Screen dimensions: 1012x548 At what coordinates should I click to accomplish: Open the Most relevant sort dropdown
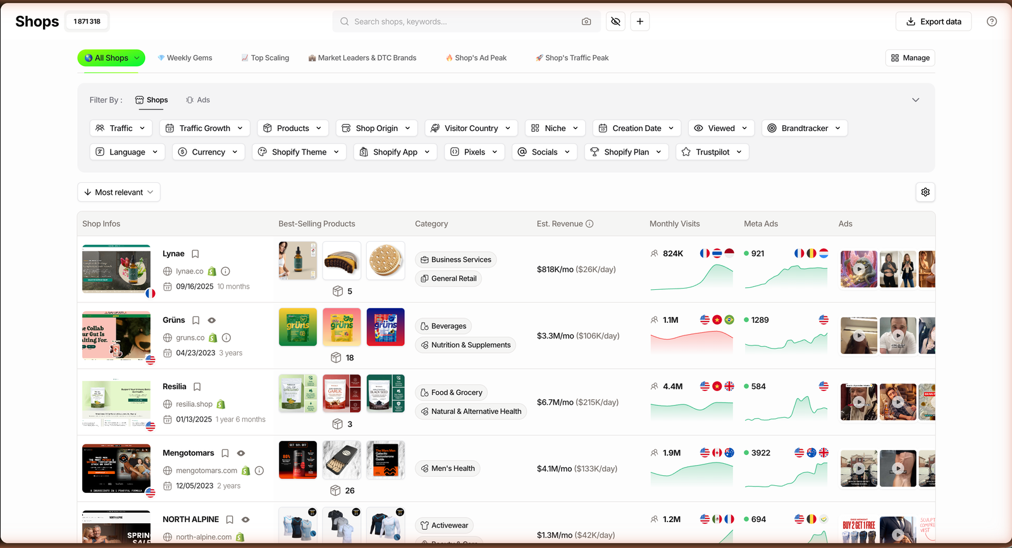click(119, 192)
